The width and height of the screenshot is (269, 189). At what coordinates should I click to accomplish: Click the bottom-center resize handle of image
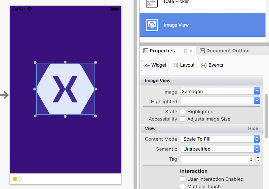(65, 116)
